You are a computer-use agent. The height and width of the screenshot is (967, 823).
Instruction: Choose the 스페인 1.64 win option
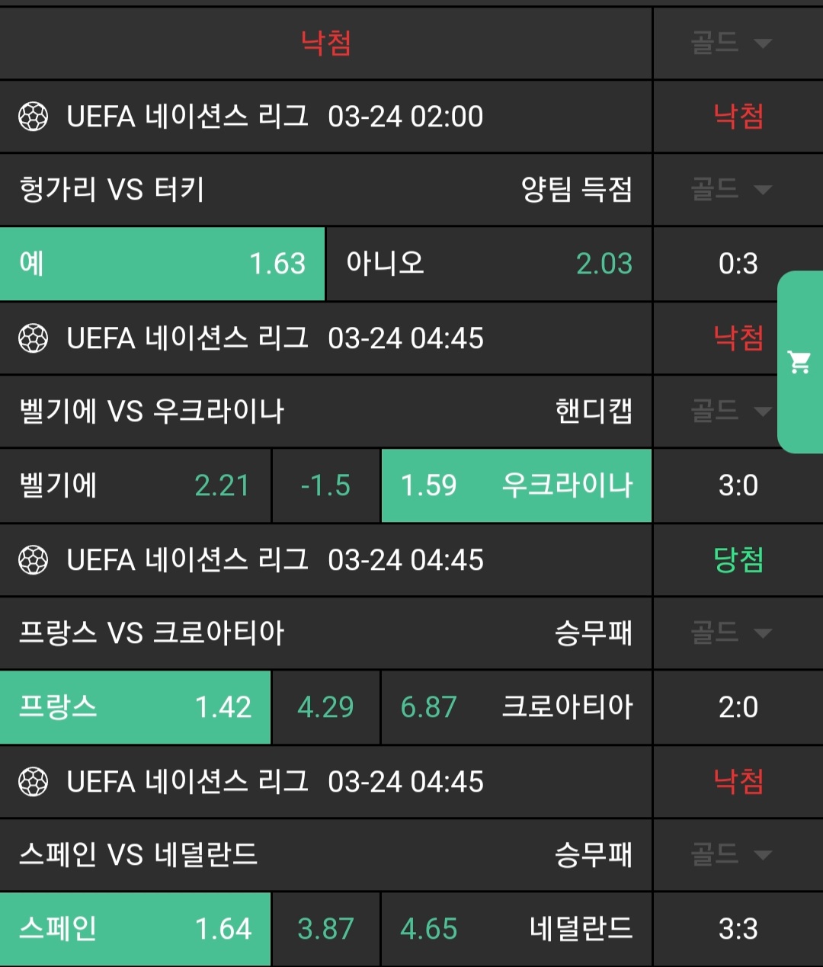(135, 929)
